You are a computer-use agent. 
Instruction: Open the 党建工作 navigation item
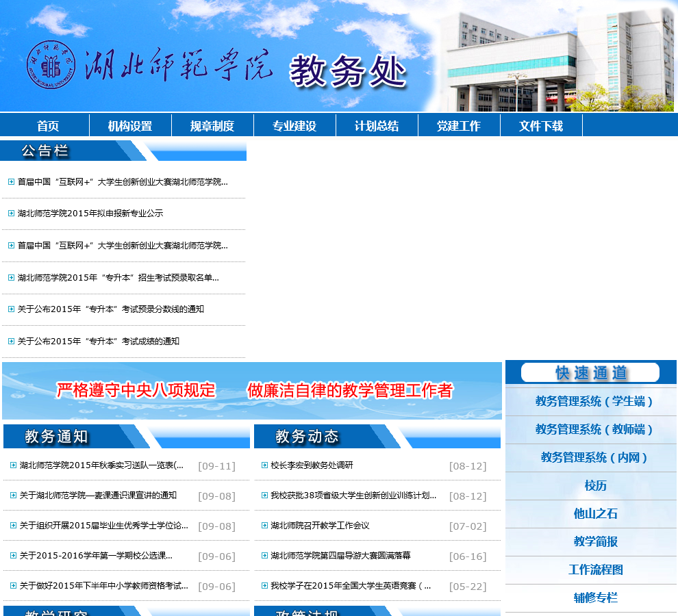pyautogui.click(x=459, y=126)
